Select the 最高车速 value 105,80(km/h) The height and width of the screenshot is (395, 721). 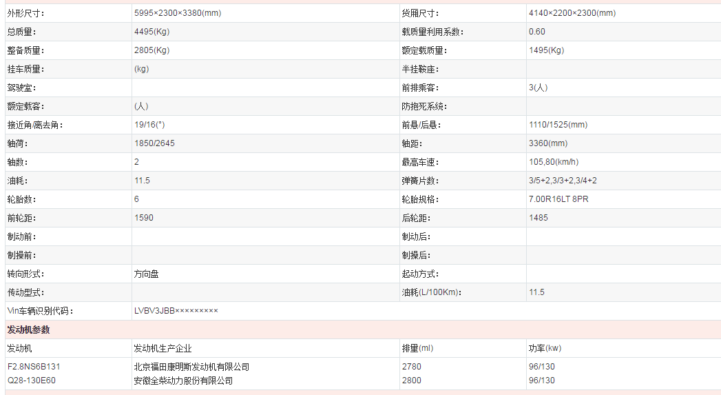554,162
